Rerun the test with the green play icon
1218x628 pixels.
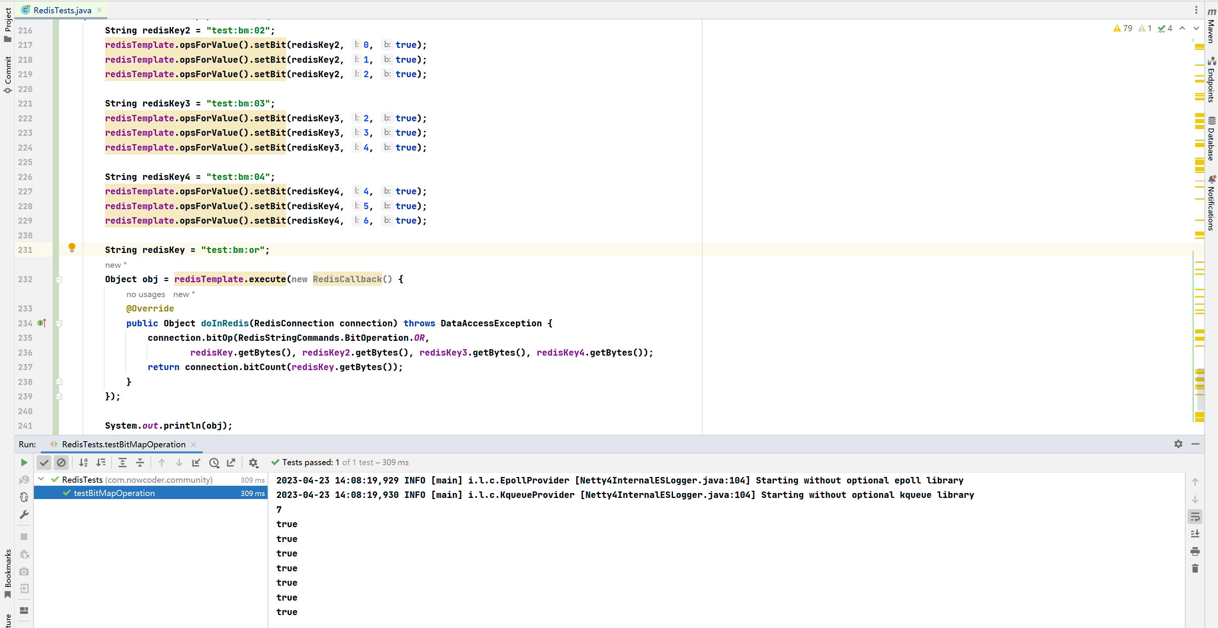[24, 463]
